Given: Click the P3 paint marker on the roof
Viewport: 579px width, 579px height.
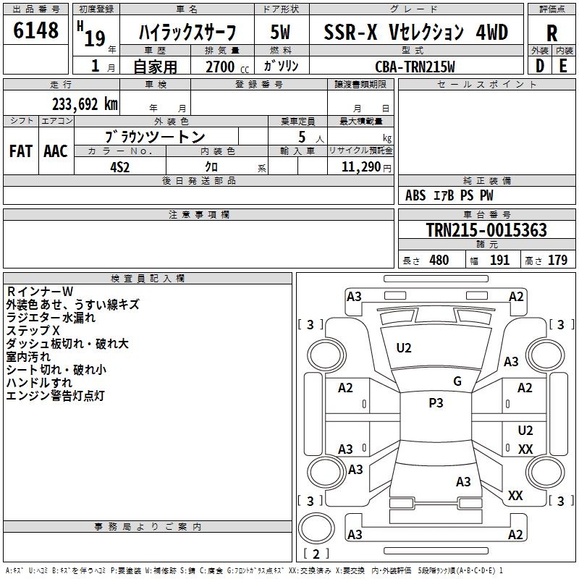Looking at the screenshot, I should click(436, 403).
